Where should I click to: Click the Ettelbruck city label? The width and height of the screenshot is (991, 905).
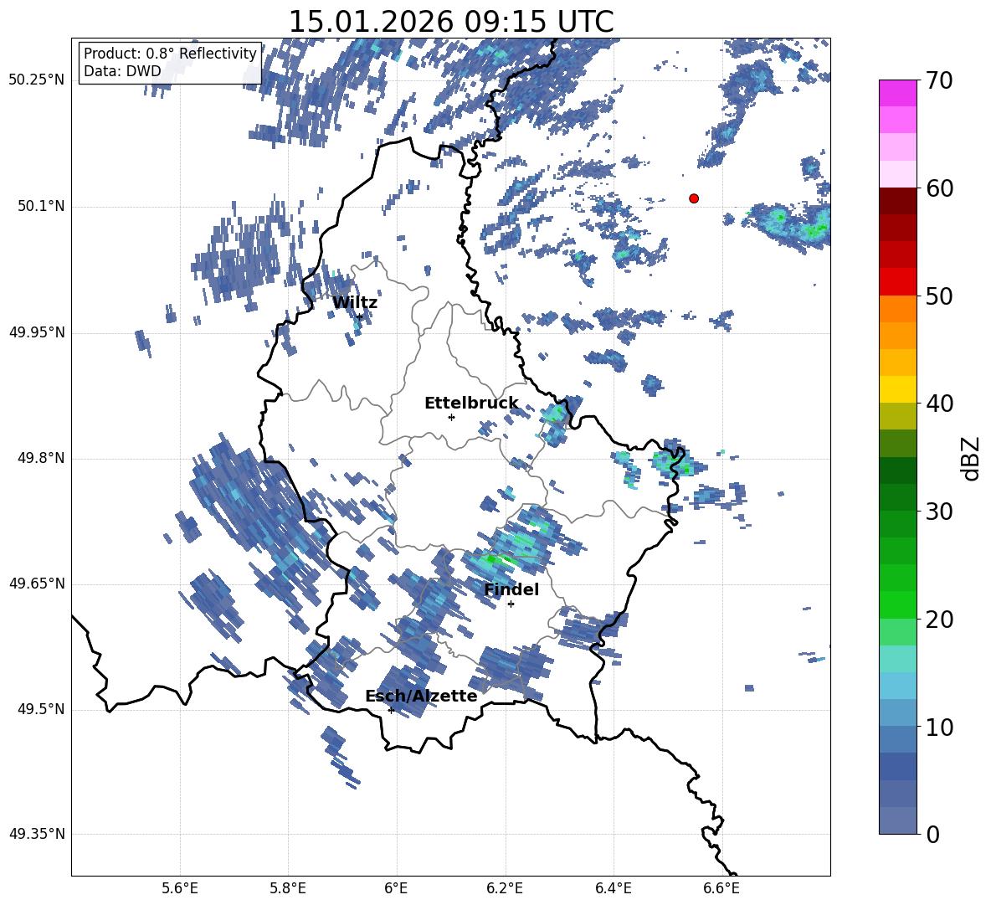click(x=471, y=404)
